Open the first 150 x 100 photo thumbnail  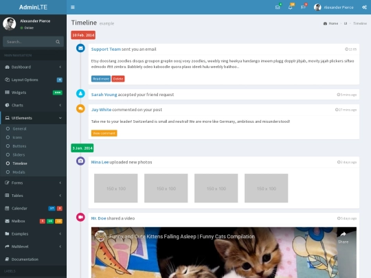(x=116, y=188)
